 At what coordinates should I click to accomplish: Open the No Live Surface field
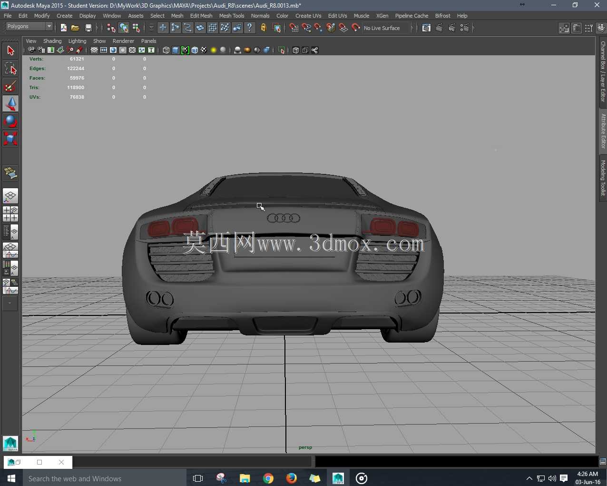[386, 28]
